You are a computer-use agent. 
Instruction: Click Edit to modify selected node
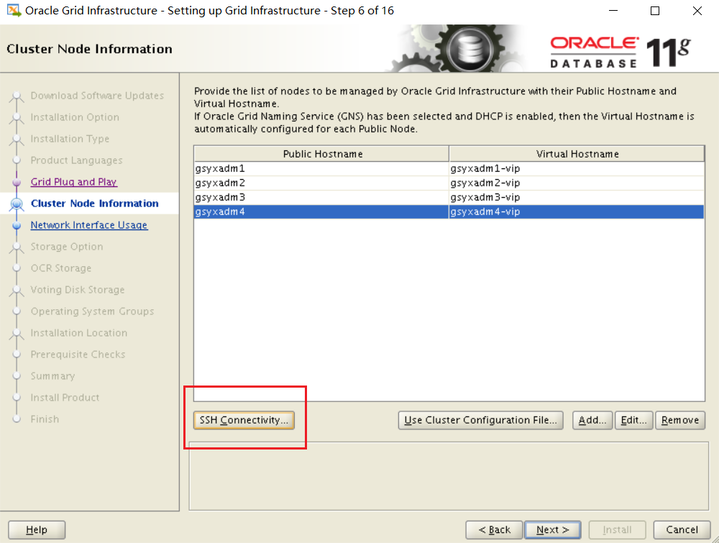tap(633, 420)
